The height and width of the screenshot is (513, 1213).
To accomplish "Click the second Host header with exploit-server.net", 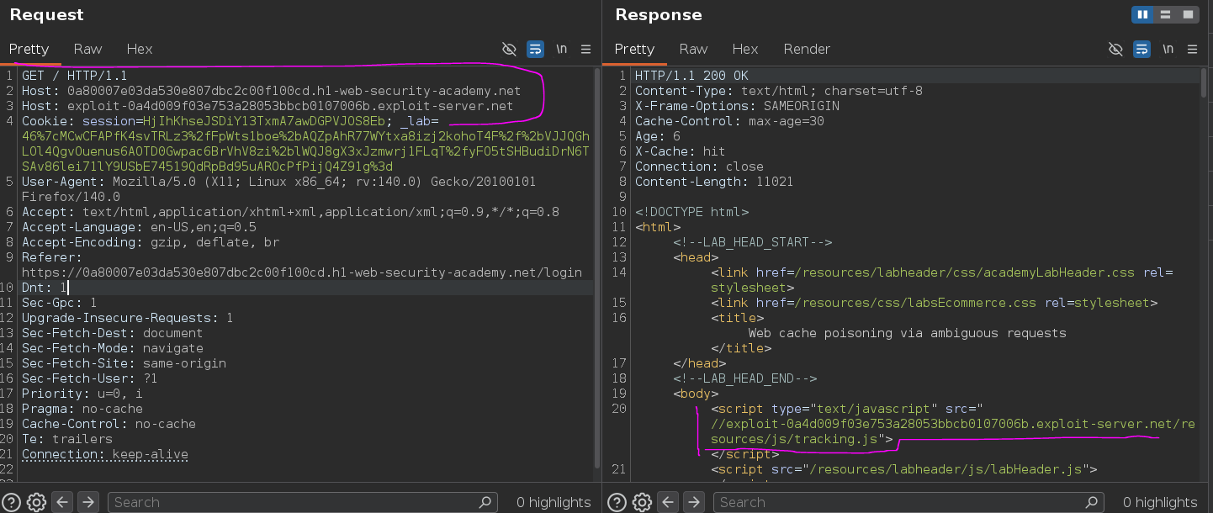I will click(267, 106).
